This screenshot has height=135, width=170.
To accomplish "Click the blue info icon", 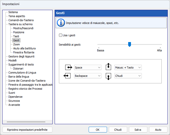I will tap(61, 23).
